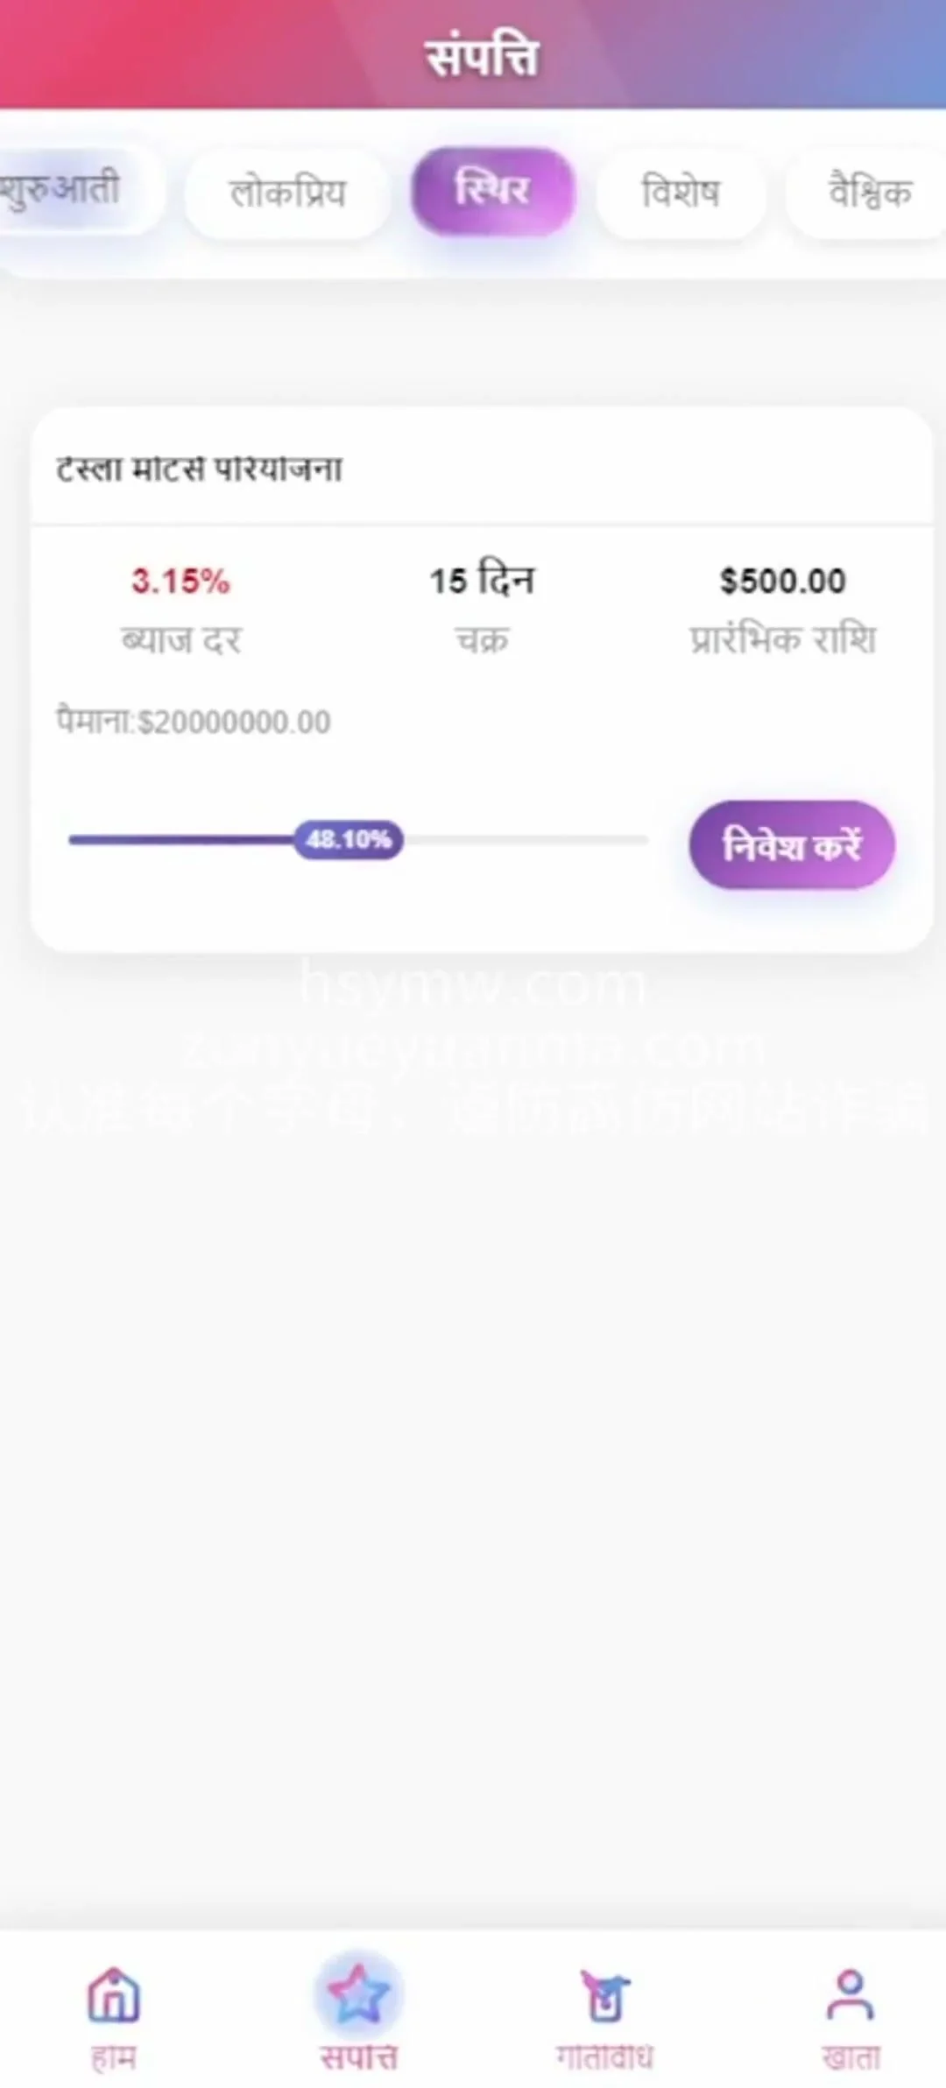Viewport: 946px width, 2088px height.
Task: Tap the खाता text label
Action: point(851,2057)
